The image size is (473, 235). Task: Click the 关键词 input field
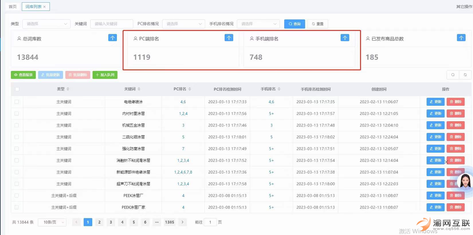point(112,24)
